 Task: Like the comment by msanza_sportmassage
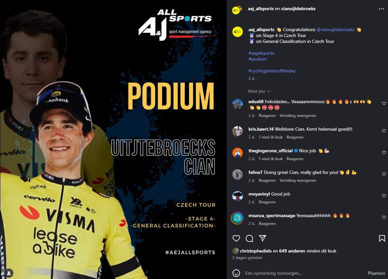click(384, 217)
